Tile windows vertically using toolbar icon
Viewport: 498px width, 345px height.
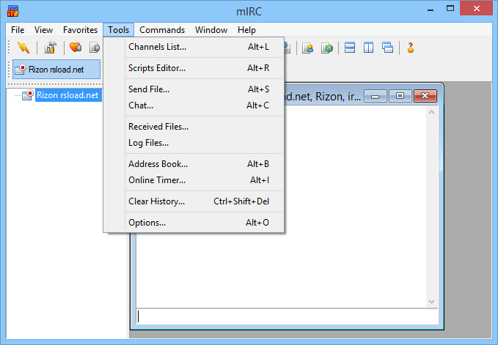coord(368,48)
